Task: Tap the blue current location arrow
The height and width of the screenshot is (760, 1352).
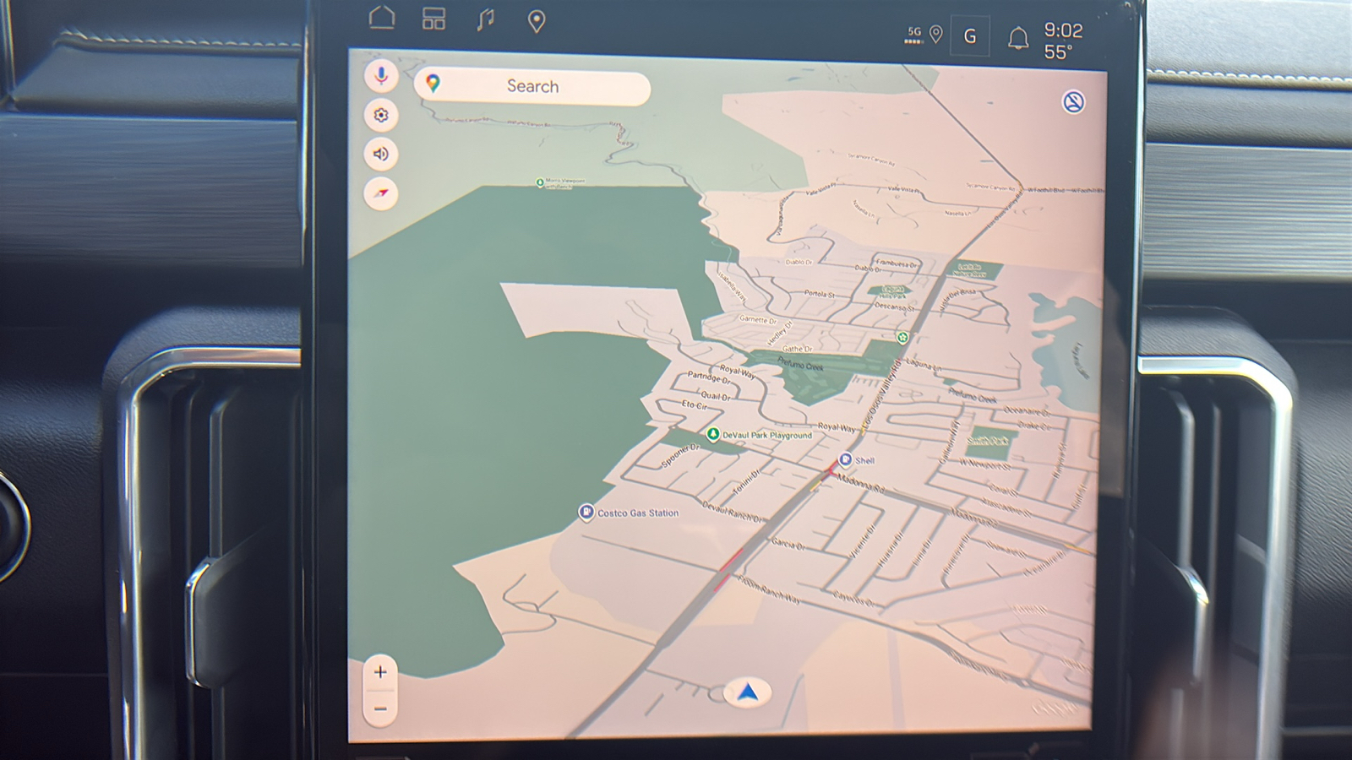Action: [x=748, y=693]
